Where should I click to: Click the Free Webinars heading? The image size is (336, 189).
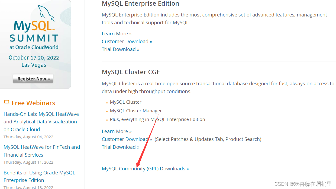click(33, 103)
